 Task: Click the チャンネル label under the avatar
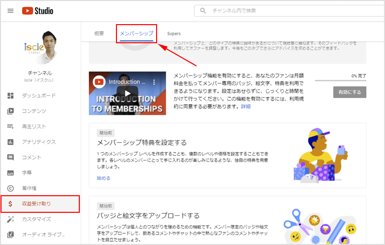[x=40, y=73]
